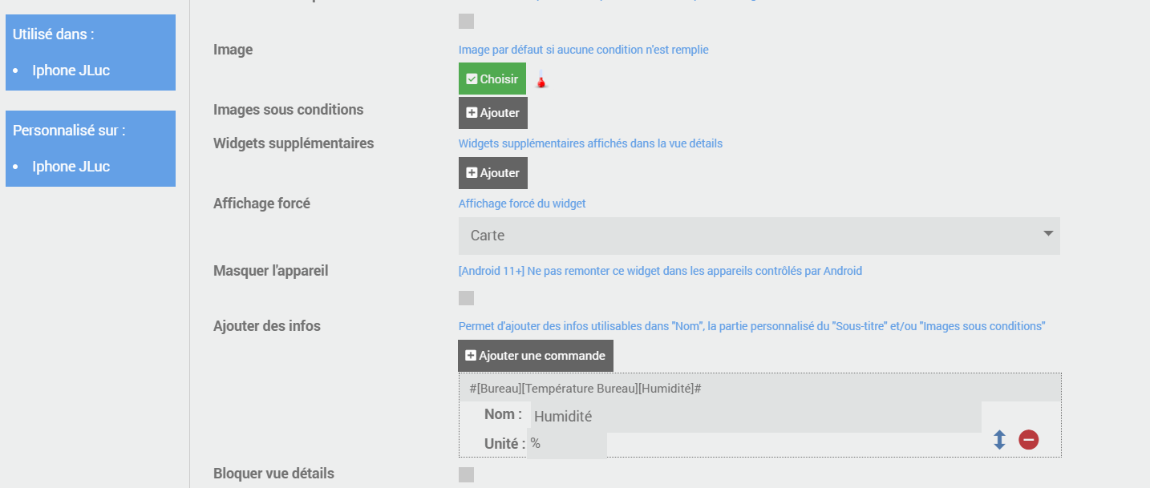Click the Nom field containing Humidité

755,417
